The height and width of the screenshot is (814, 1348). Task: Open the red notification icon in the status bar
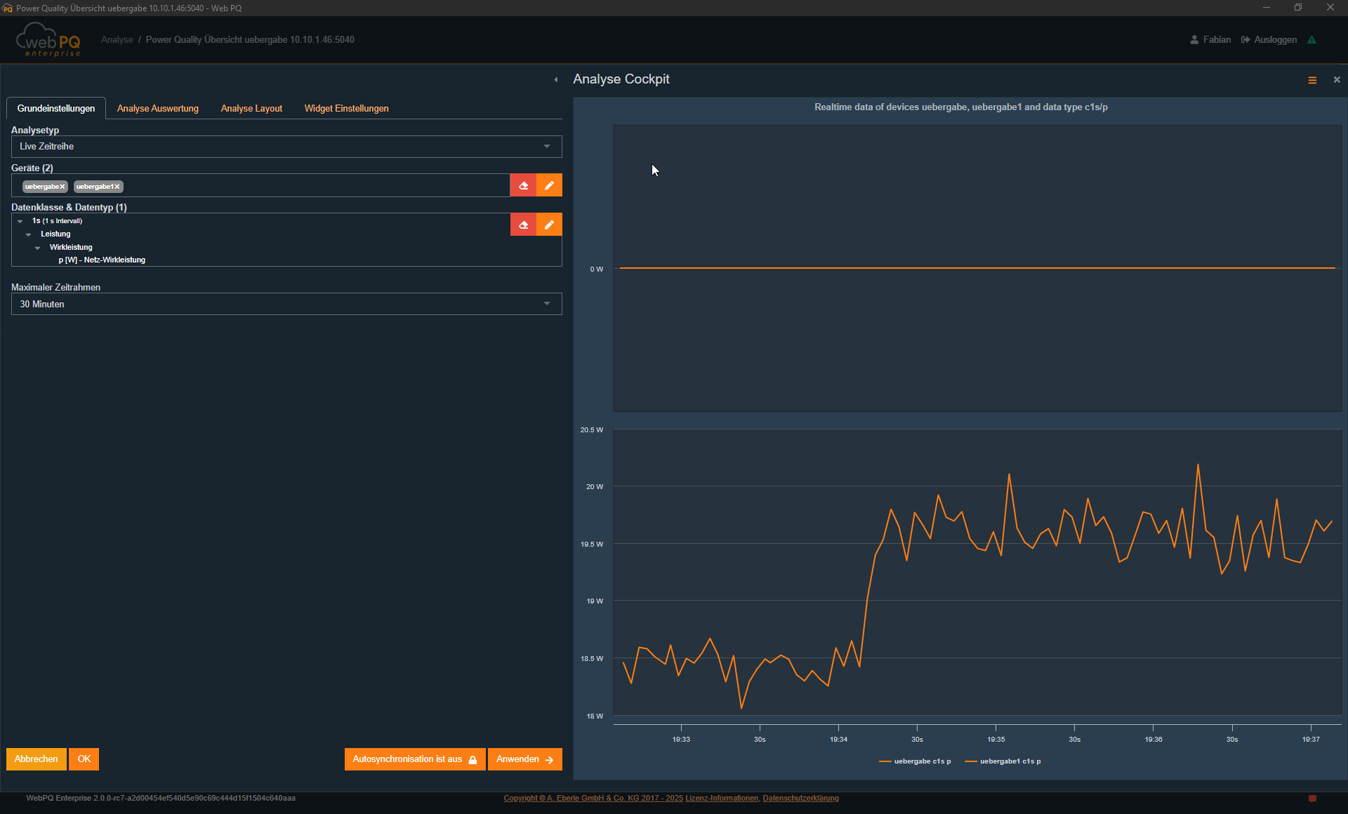coord(1314,798)
